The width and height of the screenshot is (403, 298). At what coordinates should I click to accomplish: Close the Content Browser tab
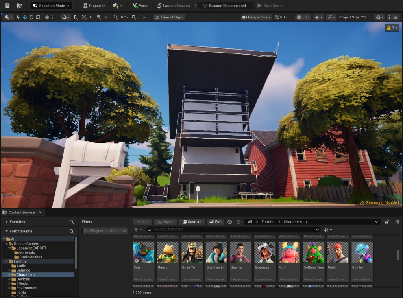click(41, 212)
